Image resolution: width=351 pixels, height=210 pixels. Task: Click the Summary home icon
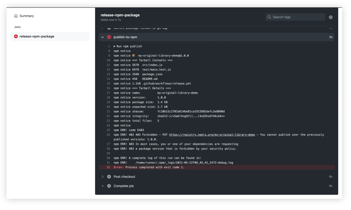click(16, 16)
